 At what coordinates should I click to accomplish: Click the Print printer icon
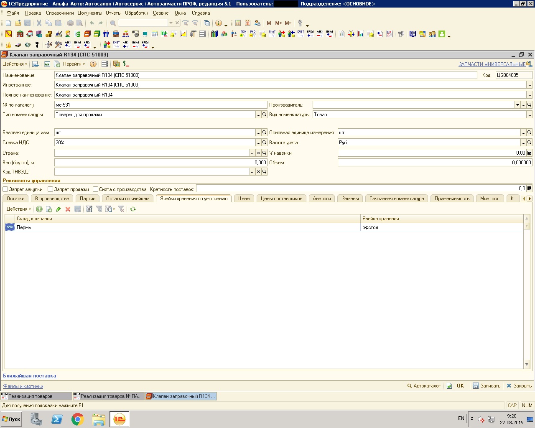pos(70,23)
